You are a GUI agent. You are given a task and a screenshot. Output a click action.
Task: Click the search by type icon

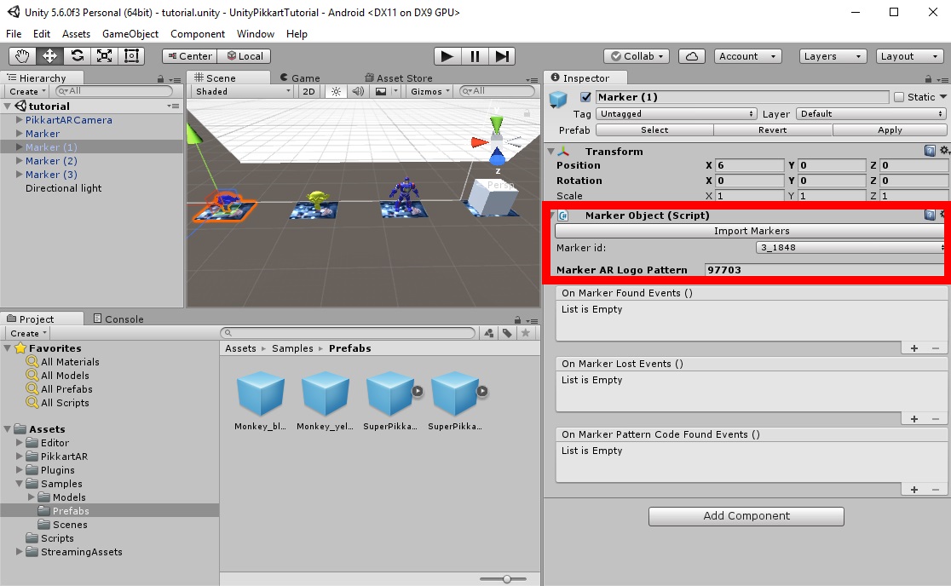489,333
